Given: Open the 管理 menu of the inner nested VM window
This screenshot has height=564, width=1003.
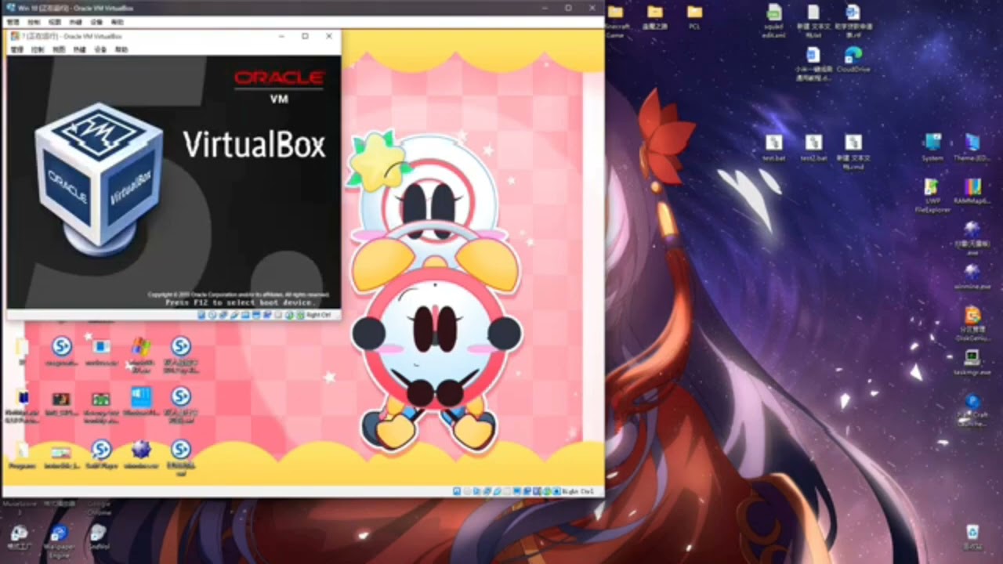Looking at the screenshot, I should click(x=16, y=49).
